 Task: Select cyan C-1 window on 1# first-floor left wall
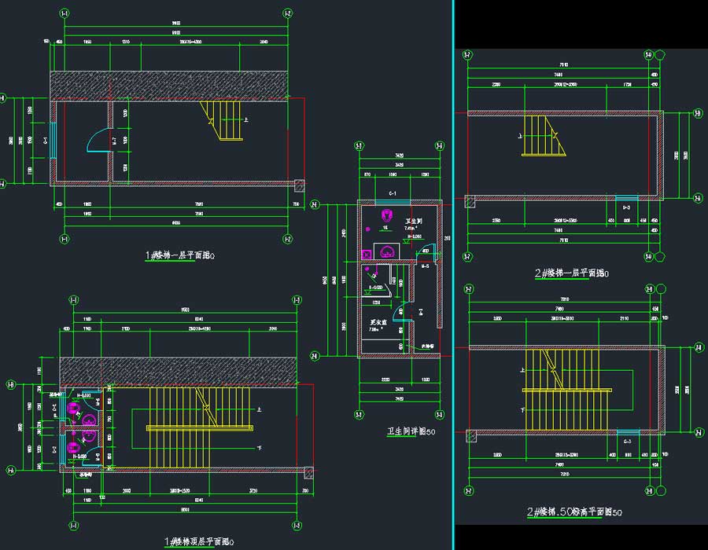pos(53,140)
